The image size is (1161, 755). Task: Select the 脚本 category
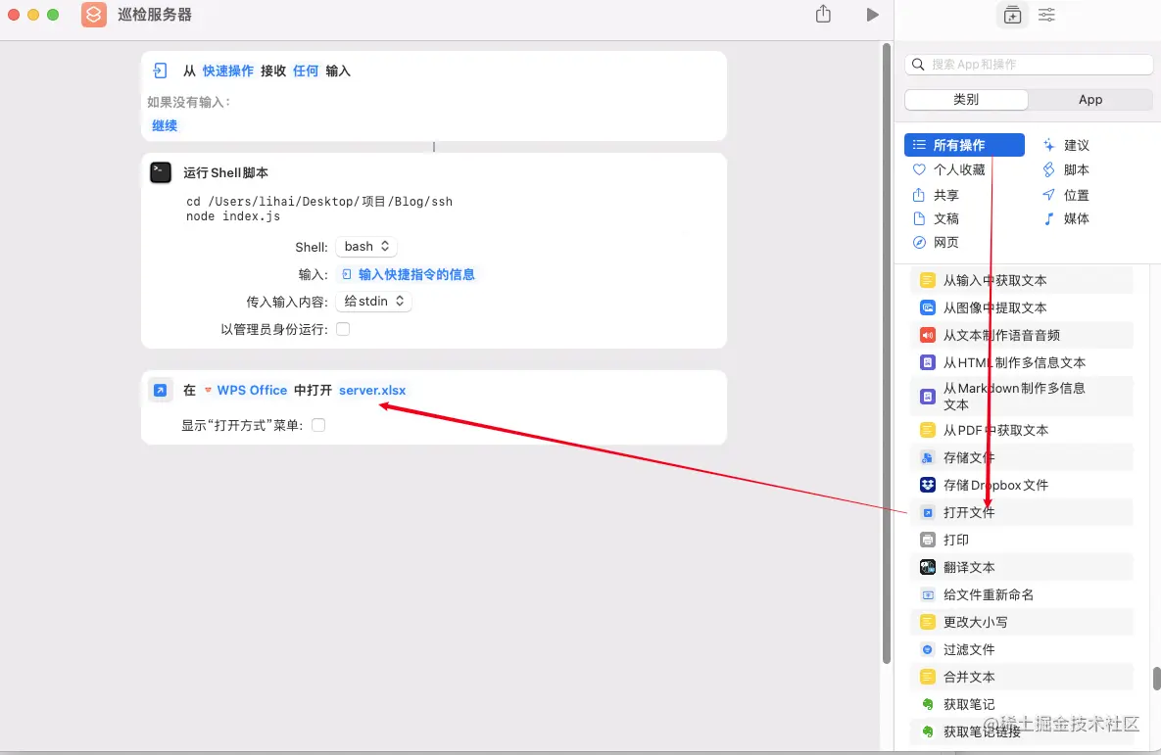1066,169
